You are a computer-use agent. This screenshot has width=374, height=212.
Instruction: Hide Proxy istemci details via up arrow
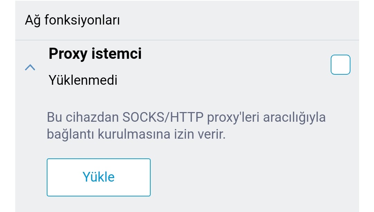[x=30, y=67]
